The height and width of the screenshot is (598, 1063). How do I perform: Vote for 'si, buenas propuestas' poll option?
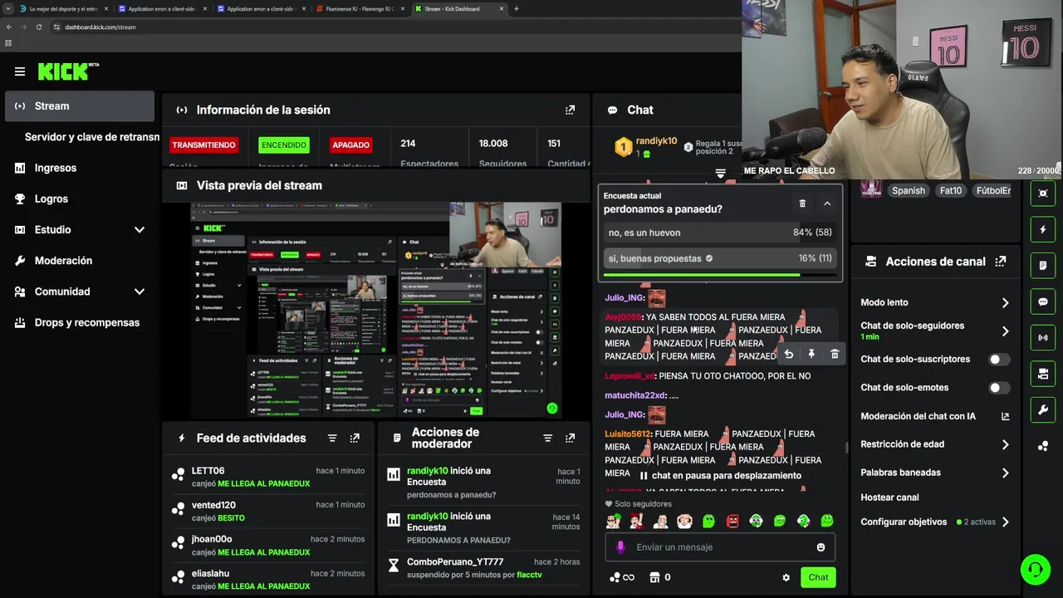tap(719, 258)
